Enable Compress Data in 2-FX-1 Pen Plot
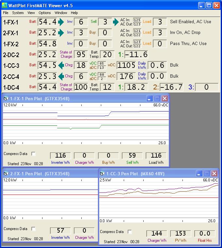 tap(33, 229)
